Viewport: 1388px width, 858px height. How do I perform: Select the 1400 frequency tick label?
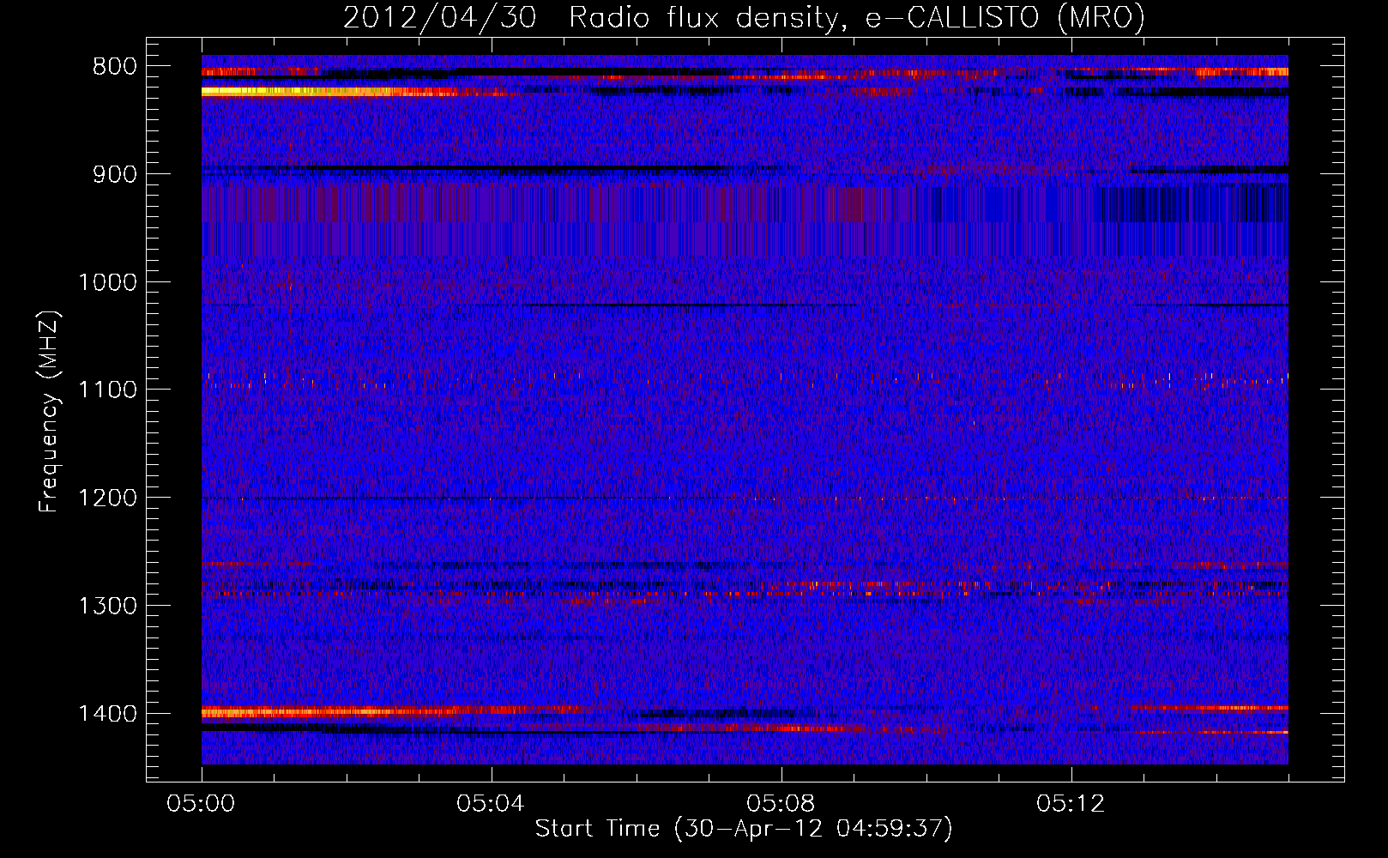click(x=107, y=714)
